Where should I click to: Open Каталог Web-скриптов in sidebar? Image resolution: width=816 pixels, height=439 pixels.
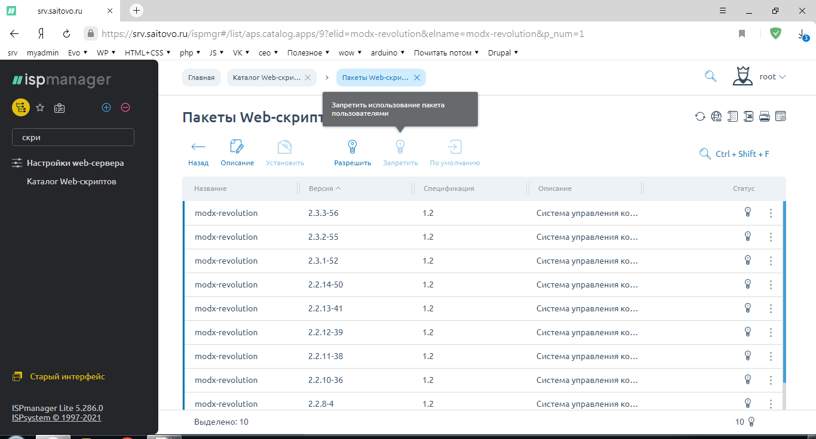coord(72,181)
